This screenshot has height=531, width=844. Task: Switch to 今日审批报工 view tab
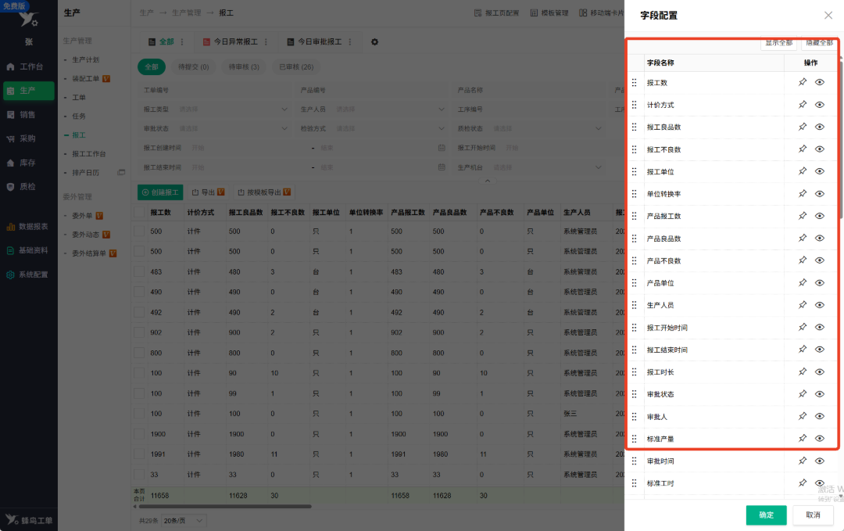coord(314,41)
